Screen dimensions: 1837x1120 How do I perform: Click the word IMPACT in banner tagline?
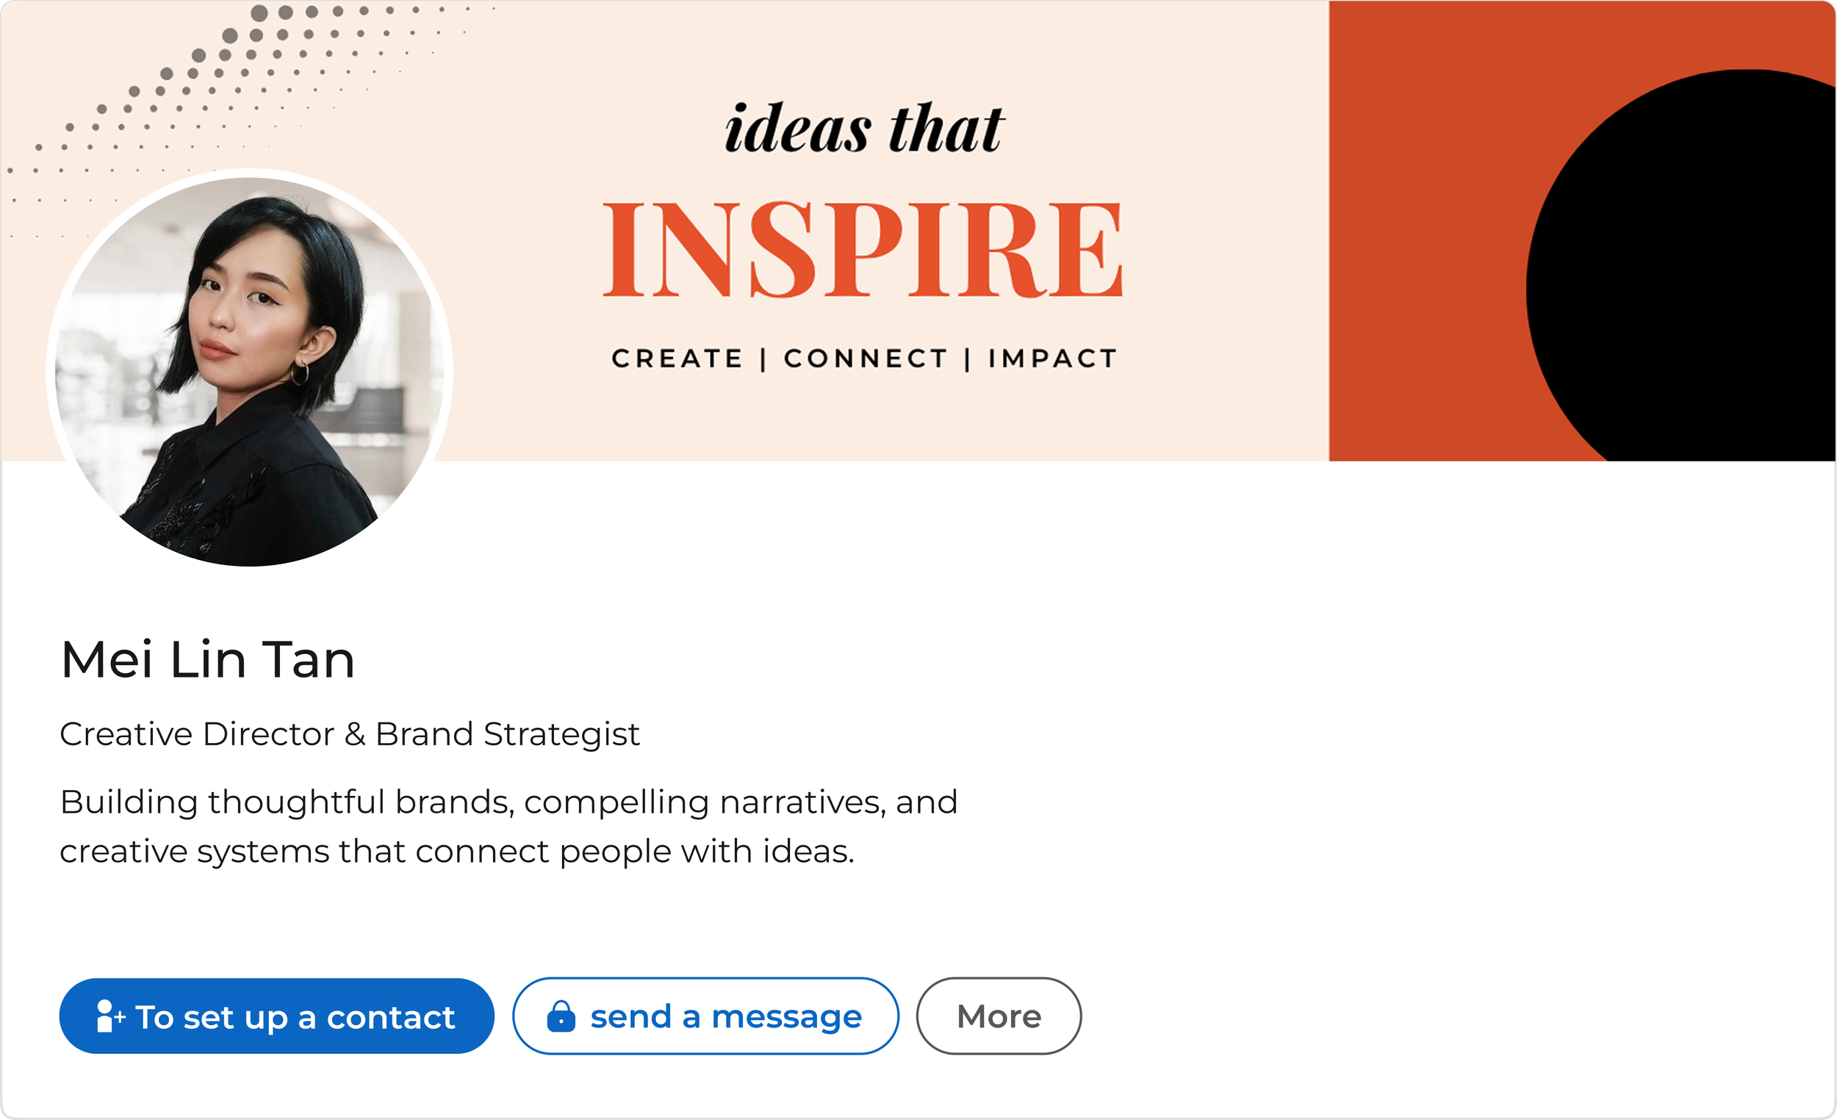1053,359
